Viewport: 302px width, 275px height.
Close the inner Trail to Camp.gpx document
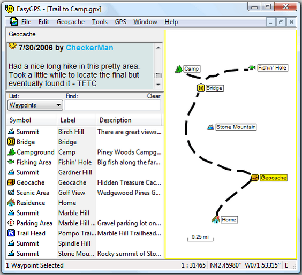pos(291,22)
